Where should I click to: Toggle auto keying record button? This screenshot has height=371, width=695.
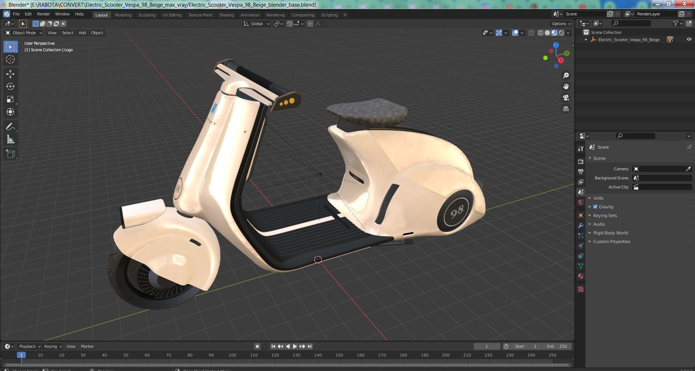coord(257,346)
